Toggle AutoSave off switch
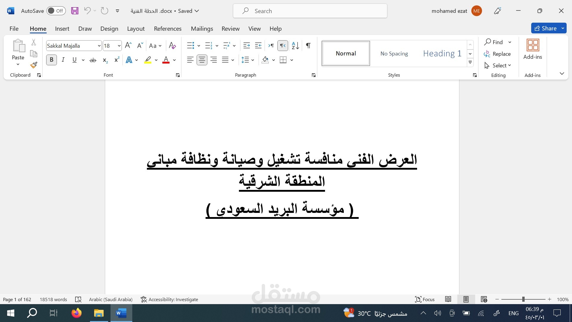 (56, 10)
